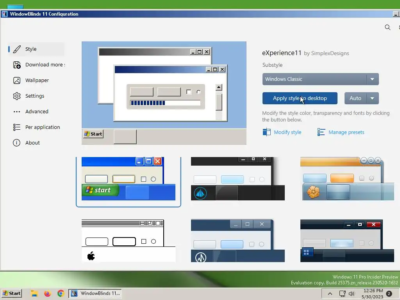Open the About page
The image size is (400, 300).
36,143
